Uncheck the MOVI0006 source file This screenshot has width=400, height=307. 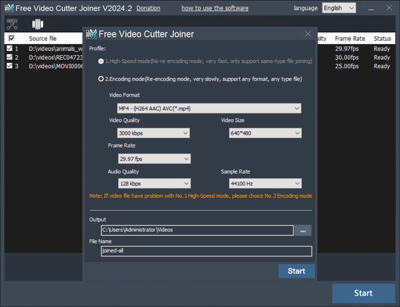coord(9,66)
